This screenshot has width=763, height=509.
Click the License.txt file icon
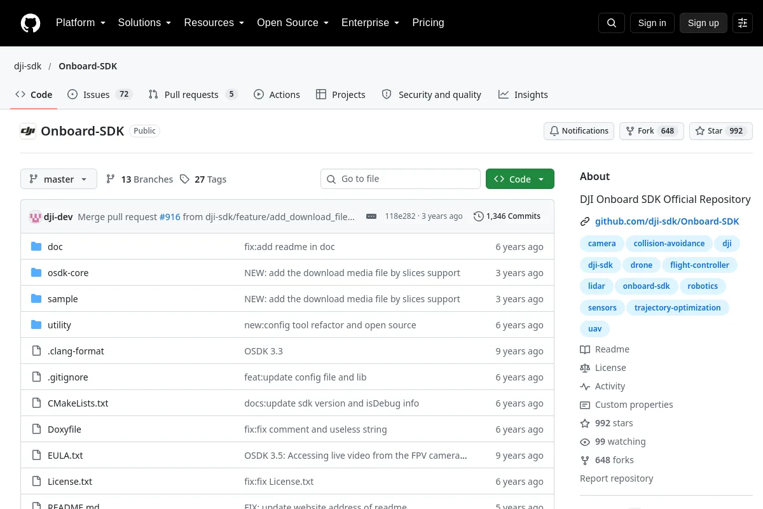36,482
